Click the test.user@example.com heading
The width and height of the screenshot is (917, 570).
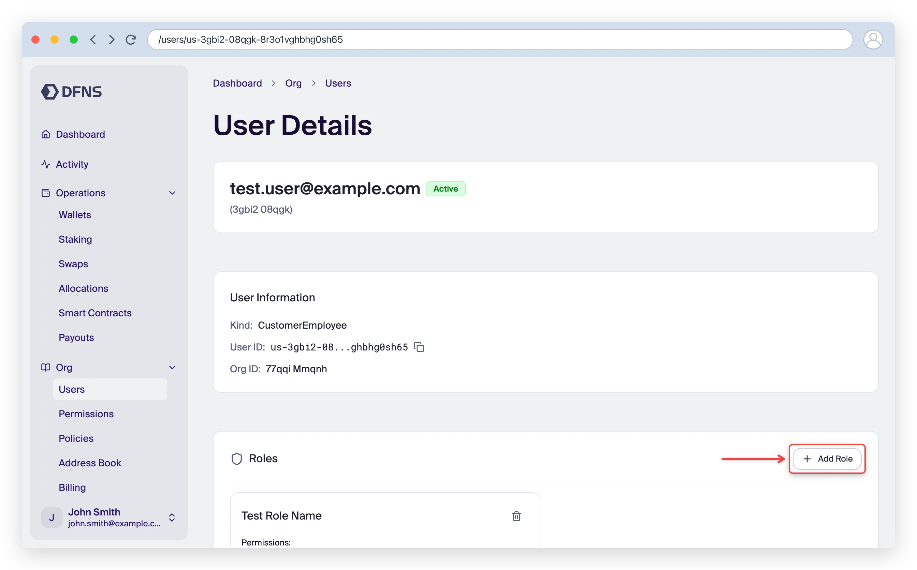coord(325,189)
